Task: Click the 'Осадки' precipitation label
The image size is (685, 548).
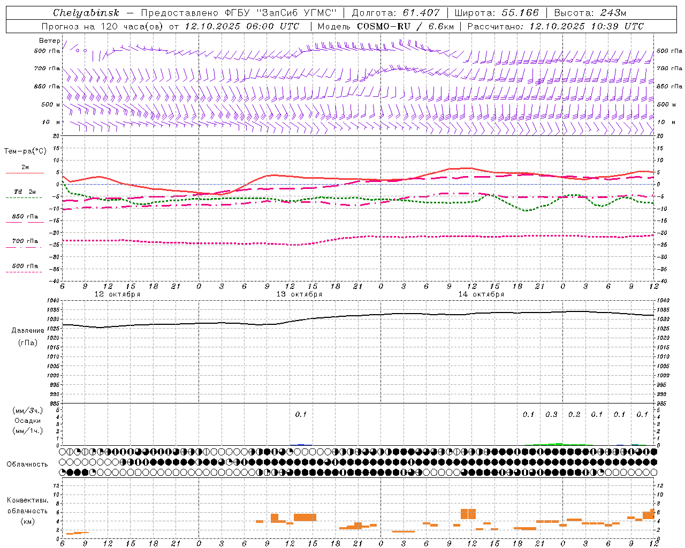Action: coord(28,421)
